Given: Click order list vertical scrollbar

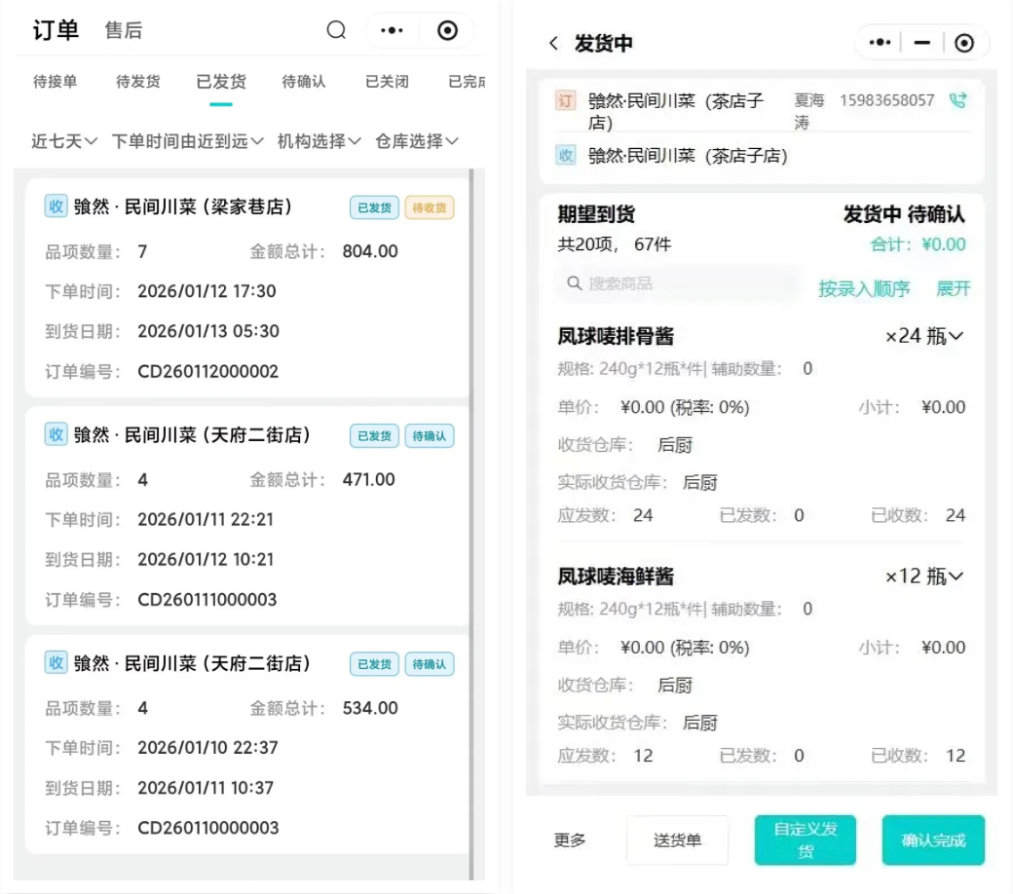Looking at the screenshot, I should point(471,524).
